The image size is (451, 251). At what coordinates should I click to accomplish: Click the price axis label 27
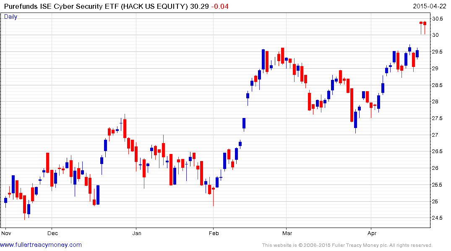click(x=435, y=135)
